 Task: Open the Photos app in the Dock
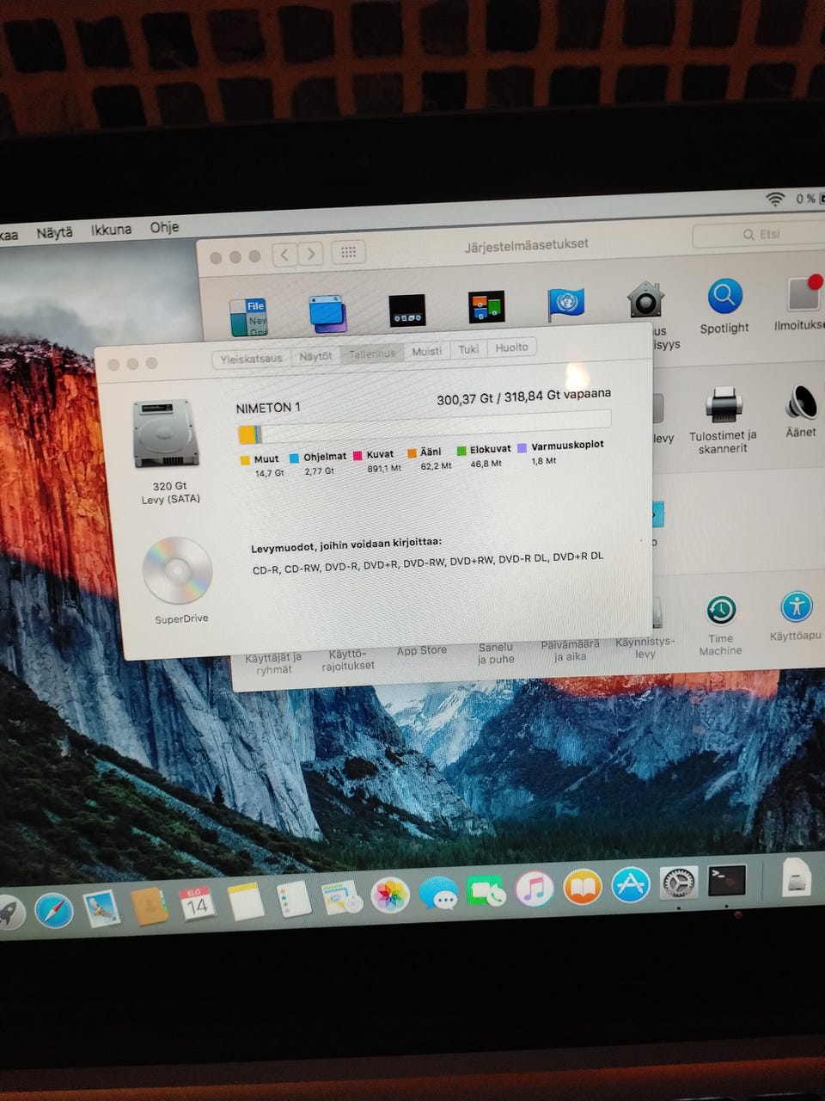390,896
